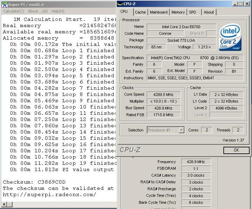Minimize the CPU-Z window
252x209 pixels.
(235, 4)
